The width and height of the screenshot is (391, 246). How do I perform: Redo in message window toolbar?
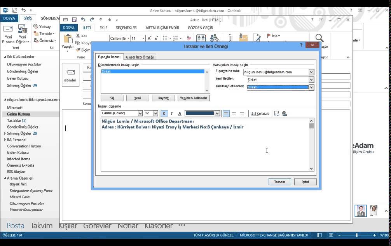pyautogui.click(x=92, y=19)
